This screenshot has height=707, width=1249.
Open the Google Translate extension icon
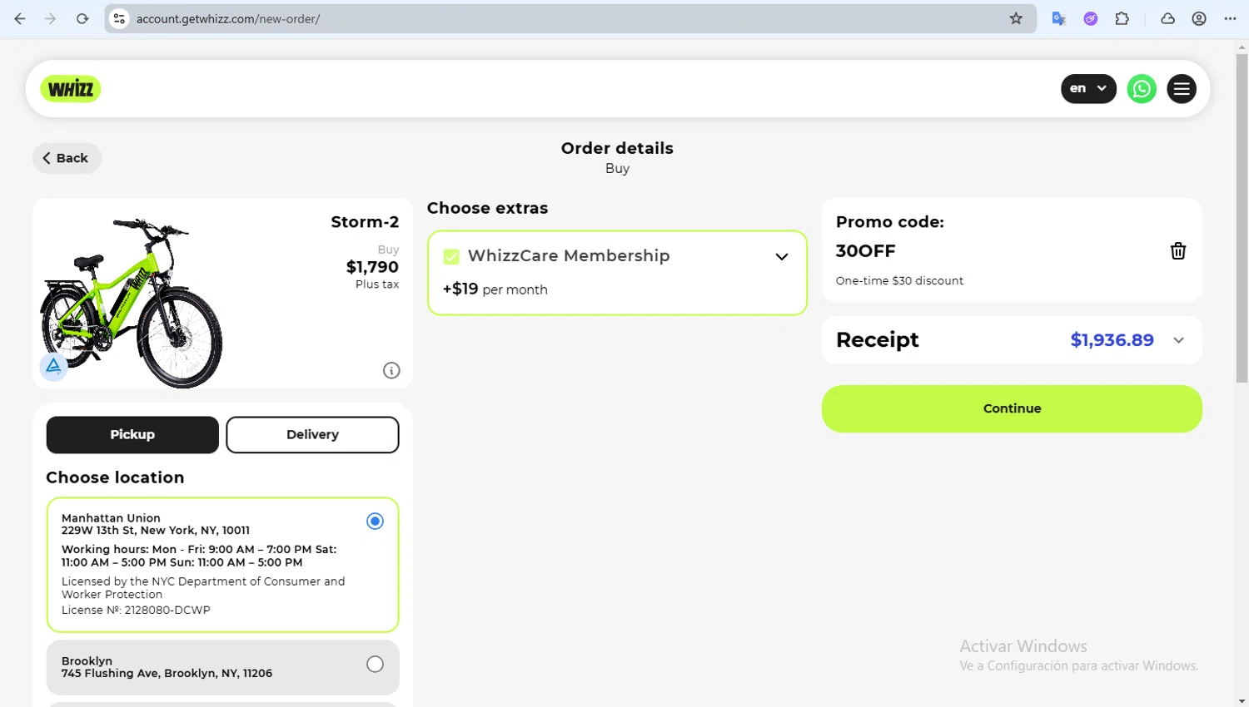(x=1059, y=18)
